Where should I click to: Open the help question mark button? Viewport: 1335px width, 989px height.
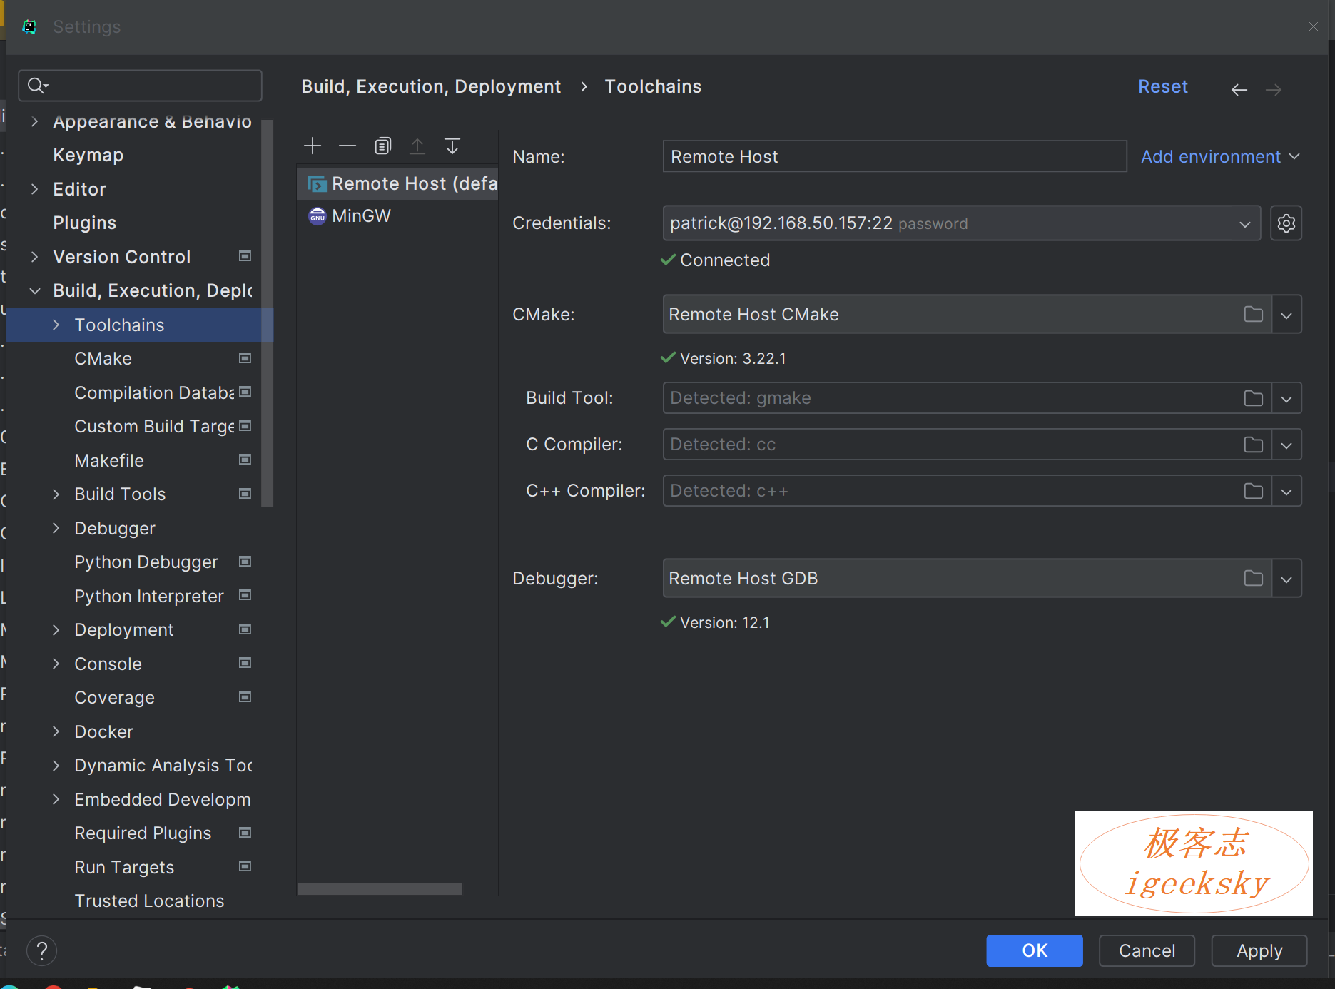42,950
